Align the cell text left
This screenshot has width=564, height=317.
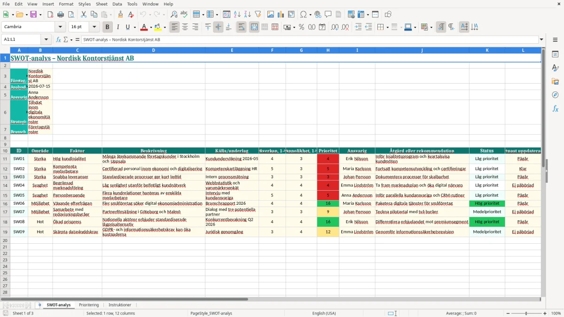pos(174,27)
